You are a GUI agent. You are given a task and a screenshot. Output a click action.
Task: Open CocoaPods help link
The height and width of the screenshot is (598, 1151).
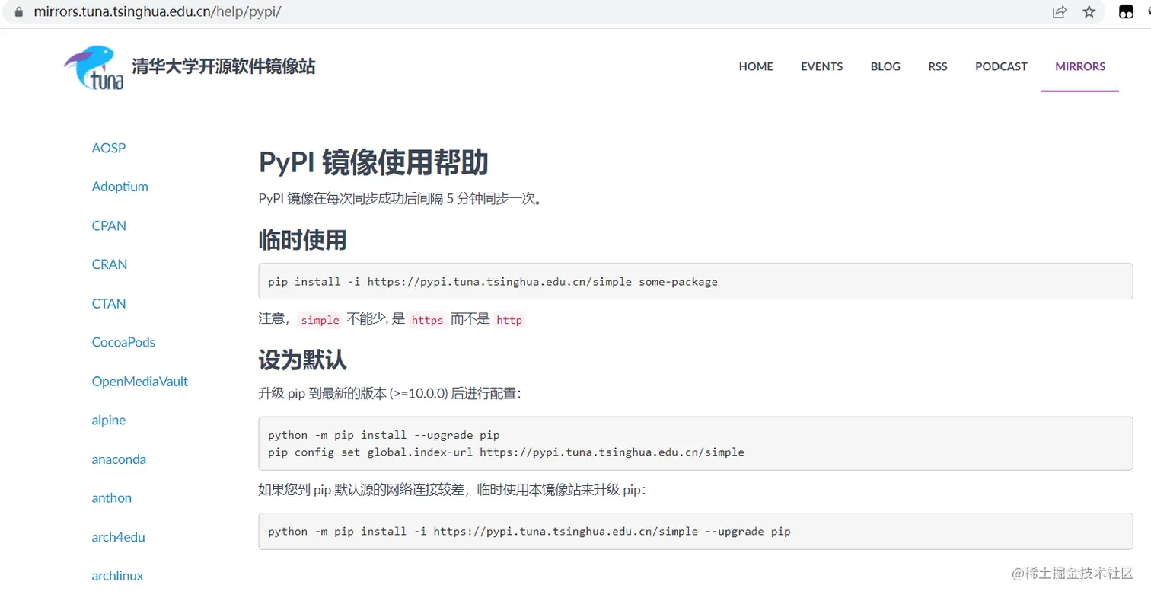click(123, 342)
